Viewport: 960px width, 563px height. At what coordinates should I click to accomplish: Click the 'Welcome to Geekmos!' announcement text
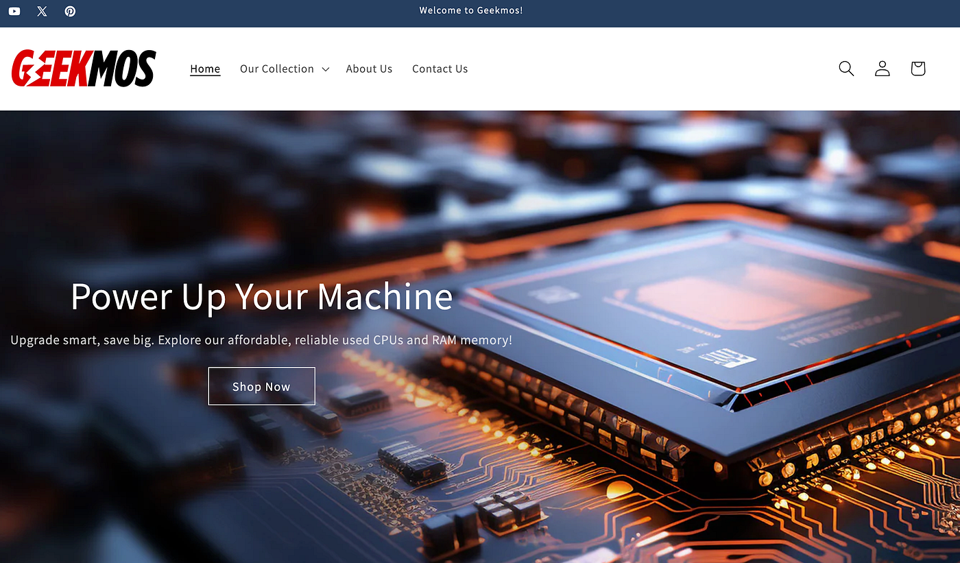point(471,10)
